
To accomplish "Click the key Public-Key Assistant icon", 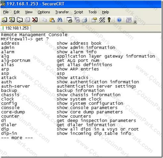I will (109, 20).
